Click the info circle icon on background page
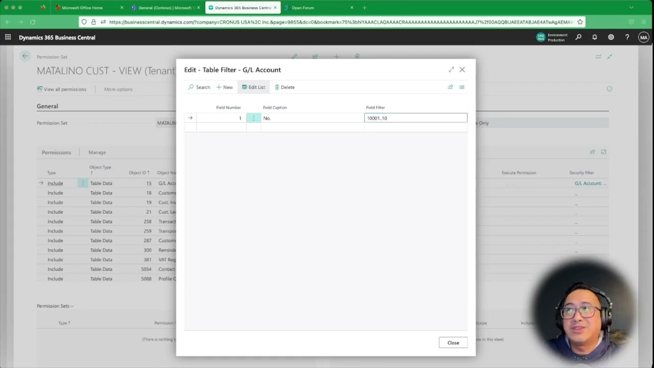Viewport: 654px width, 368px height. tap(609, 89)
